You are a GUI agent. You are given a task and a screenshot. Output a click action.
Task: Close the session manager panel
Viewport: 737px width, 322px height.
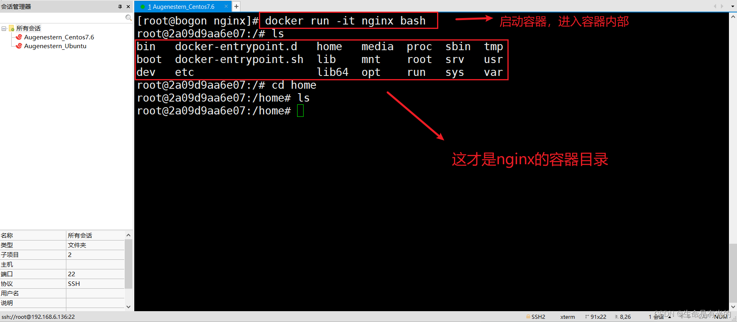[x=128, y=6]
